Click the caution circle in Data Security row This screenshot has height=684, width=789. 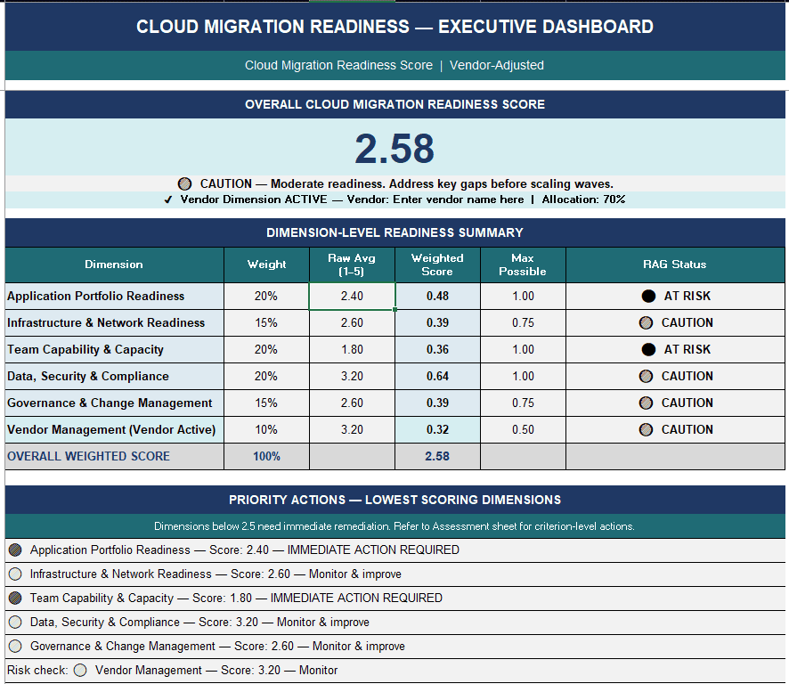click(647, 376)
